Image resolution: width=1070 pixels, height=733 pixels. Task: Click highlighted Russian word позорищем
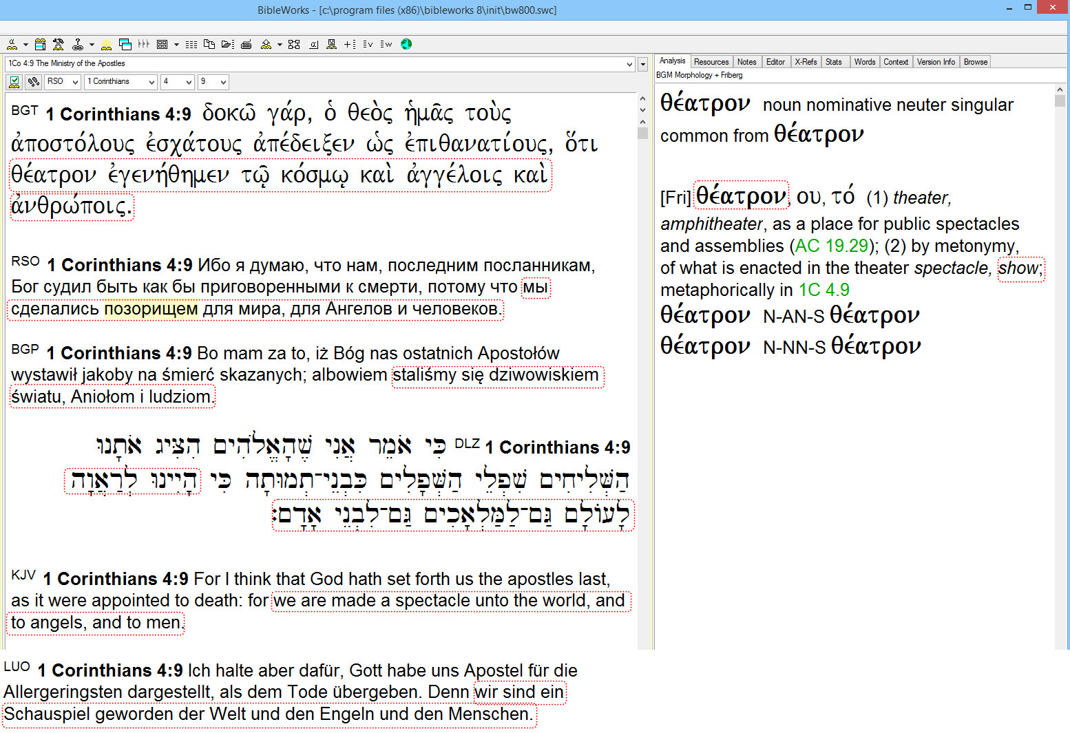[x=151, y=309]
